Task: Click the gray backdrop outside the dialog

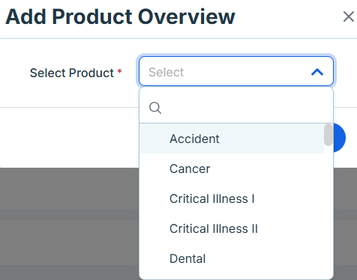Action: 69,224
